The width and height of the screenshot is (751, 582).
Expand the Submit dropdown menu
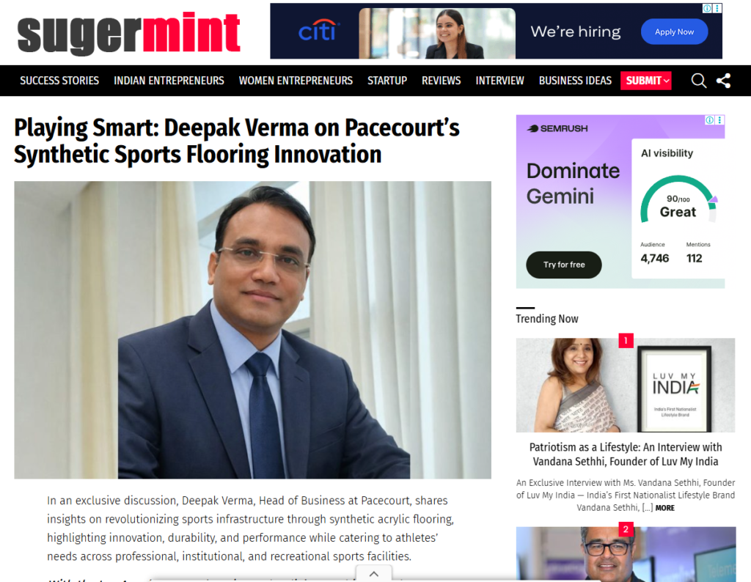tap(645, 81)
